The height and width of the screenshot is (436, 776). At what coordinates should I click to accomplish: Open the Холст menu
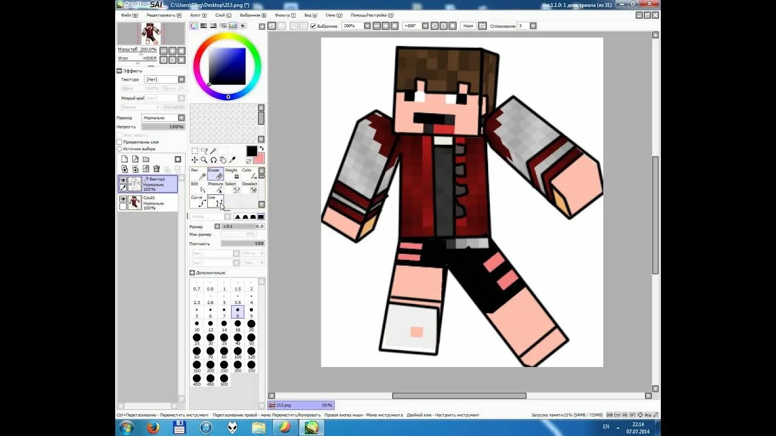click(x=197, y=15)
